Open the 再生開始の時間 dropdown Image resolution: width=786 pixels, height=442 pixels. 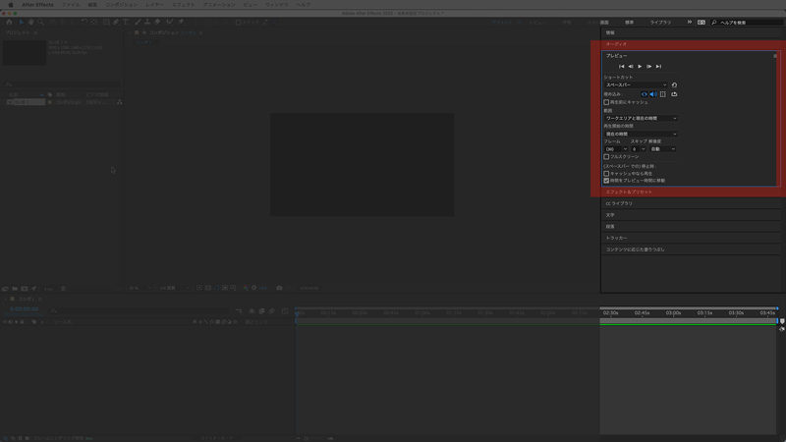pos(640,134)
